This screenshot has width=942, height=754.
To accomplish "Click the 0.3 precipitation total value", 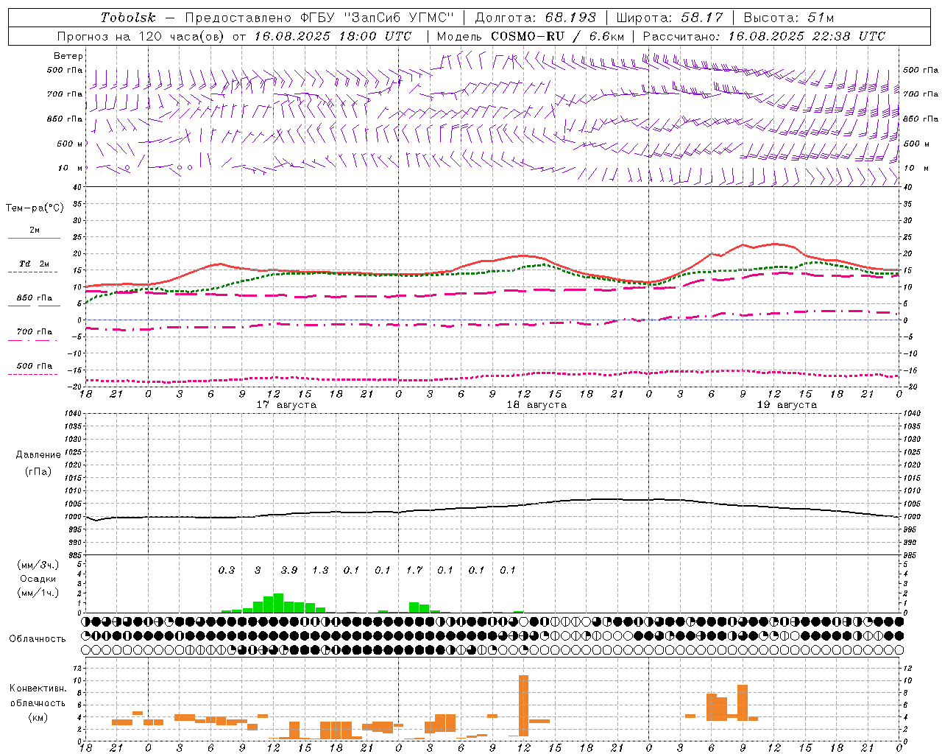I will [x=227, y=570].
